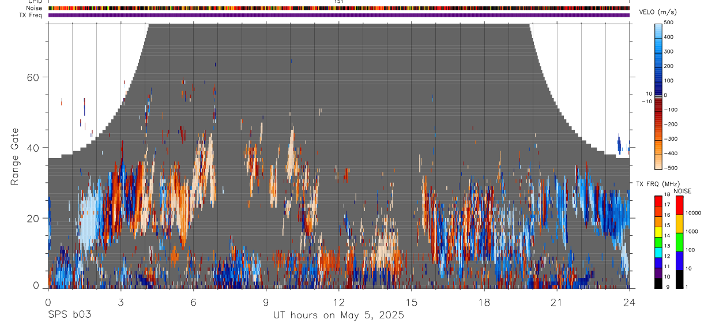This screenshot has height=327, width=708.
Task: Click the yellow 14–15 MHz frequency swatch
Action: (x=658, y=231)
